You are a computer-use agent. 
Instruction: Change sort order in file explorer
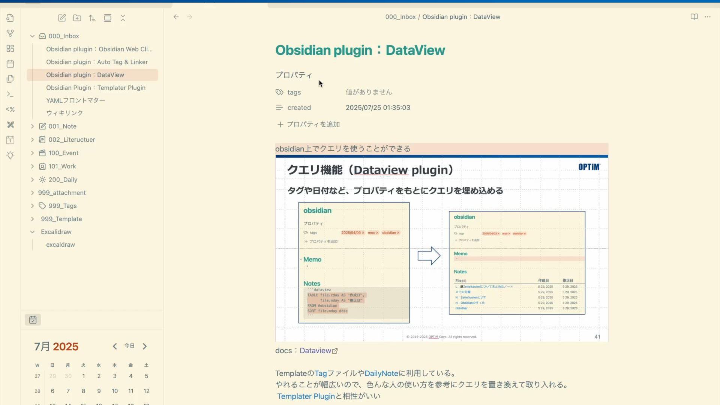tap(92, 18)
